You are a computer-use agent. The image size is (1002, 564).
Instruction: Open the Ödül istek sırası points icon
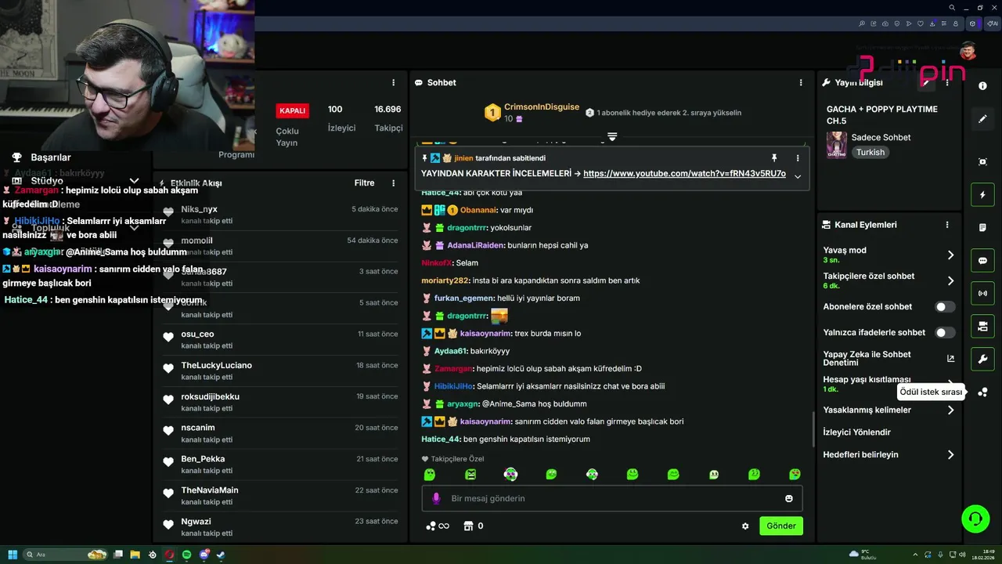[982, 392]
